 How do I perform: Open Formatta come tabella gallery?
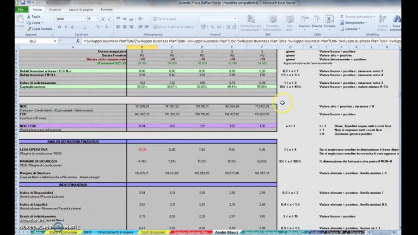pyautogui.click(x=273, y=23)
